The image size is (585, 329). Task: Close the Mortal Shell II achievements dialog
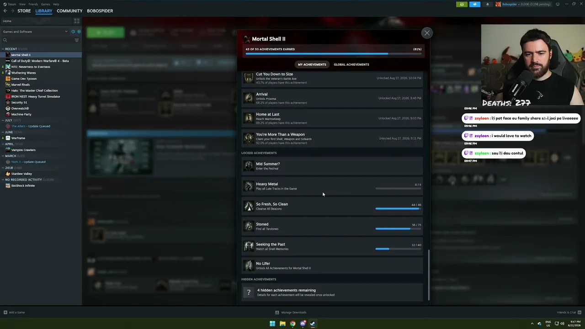click(427, 33)
